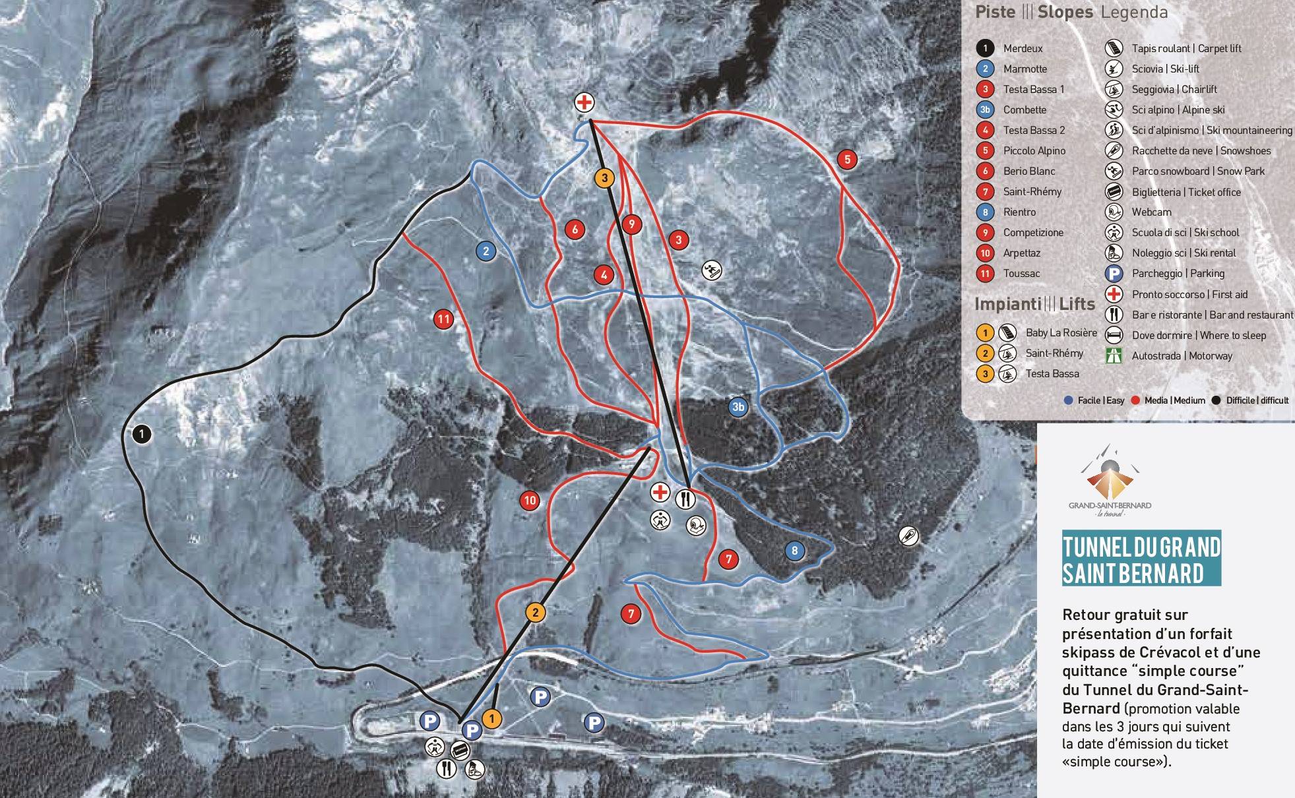Click the red marker 11 on the map
Viewport: 1295px width, 798px height.
tap(443, 320)
